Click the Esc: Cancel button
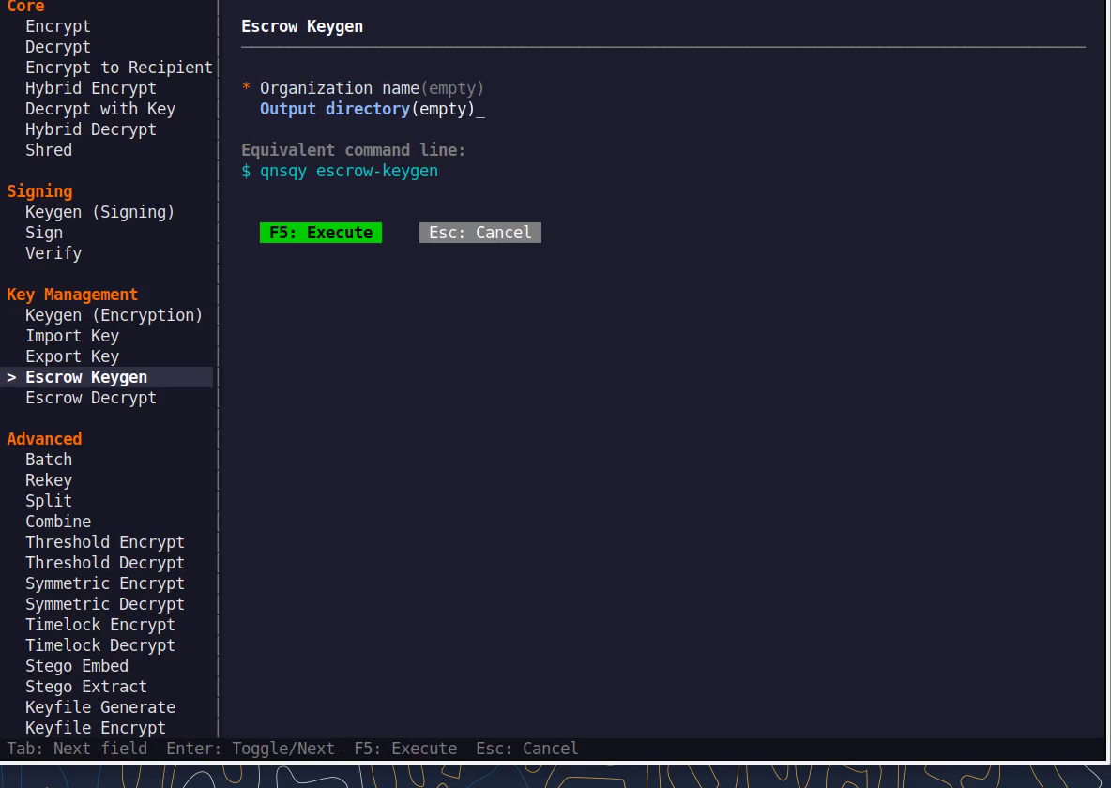1111x788 pixels. (480, 233)
